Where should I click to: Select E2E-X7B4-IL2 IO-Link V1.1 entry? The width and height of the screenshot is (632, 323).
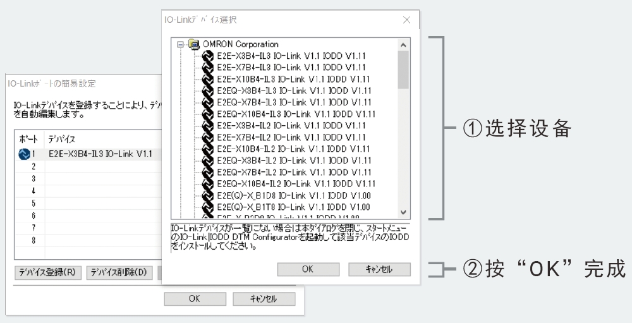[291, 137]
